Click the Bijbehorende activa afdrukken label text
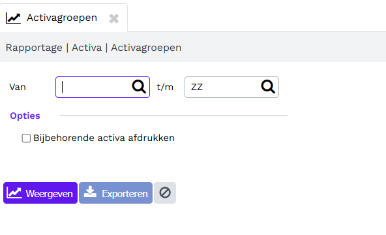This screenshot has width=386, height=235. click(x=104, y=138)
